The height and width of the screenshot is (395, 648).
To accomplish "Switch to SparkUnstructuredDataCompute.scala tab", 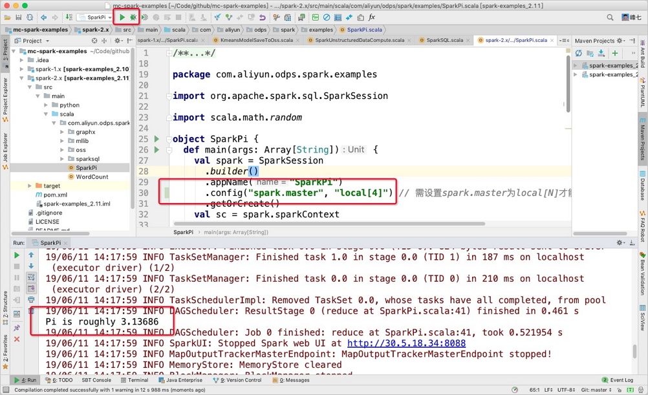I will pyautogui.click(x=360, y=40).
